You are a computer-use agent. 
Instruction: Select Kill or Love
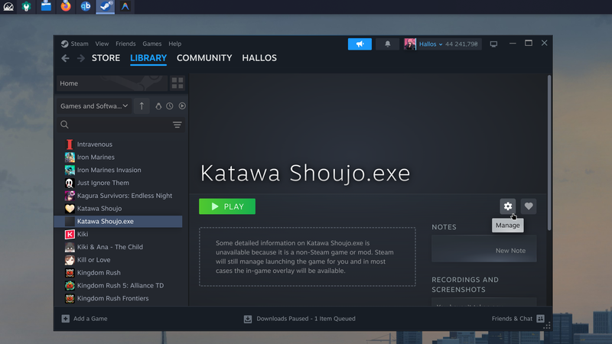coord(119,260)
